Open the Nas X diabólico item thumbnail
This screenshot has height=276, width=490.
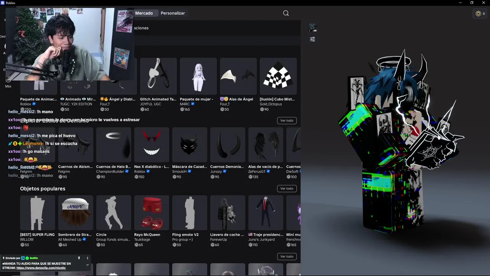click(152, 145)
